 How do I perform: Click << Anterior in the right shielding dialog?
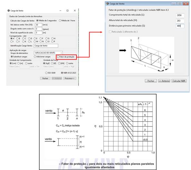[164, 81]
